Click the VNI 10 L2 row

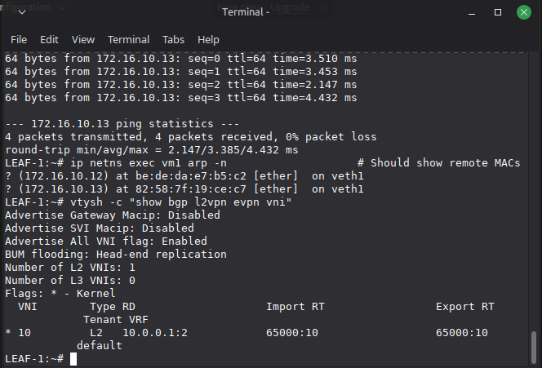(247, 333)
